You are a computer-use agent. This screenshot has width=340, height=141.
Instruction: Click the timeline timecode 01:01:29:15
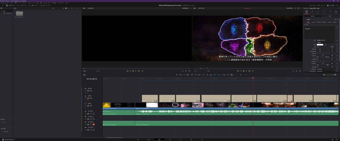pyautogui.click(x=92, y=79)
